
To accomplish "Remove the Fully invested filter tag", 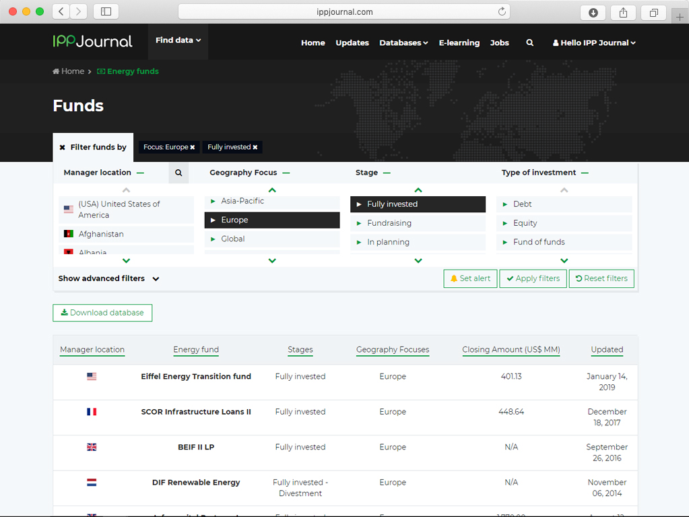I will pos(255,147).
